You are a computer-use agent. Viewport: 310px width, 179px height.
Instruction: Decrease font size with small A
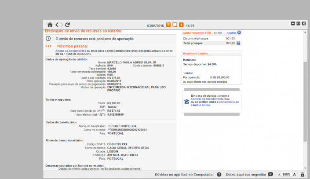[x=279, y=175]
